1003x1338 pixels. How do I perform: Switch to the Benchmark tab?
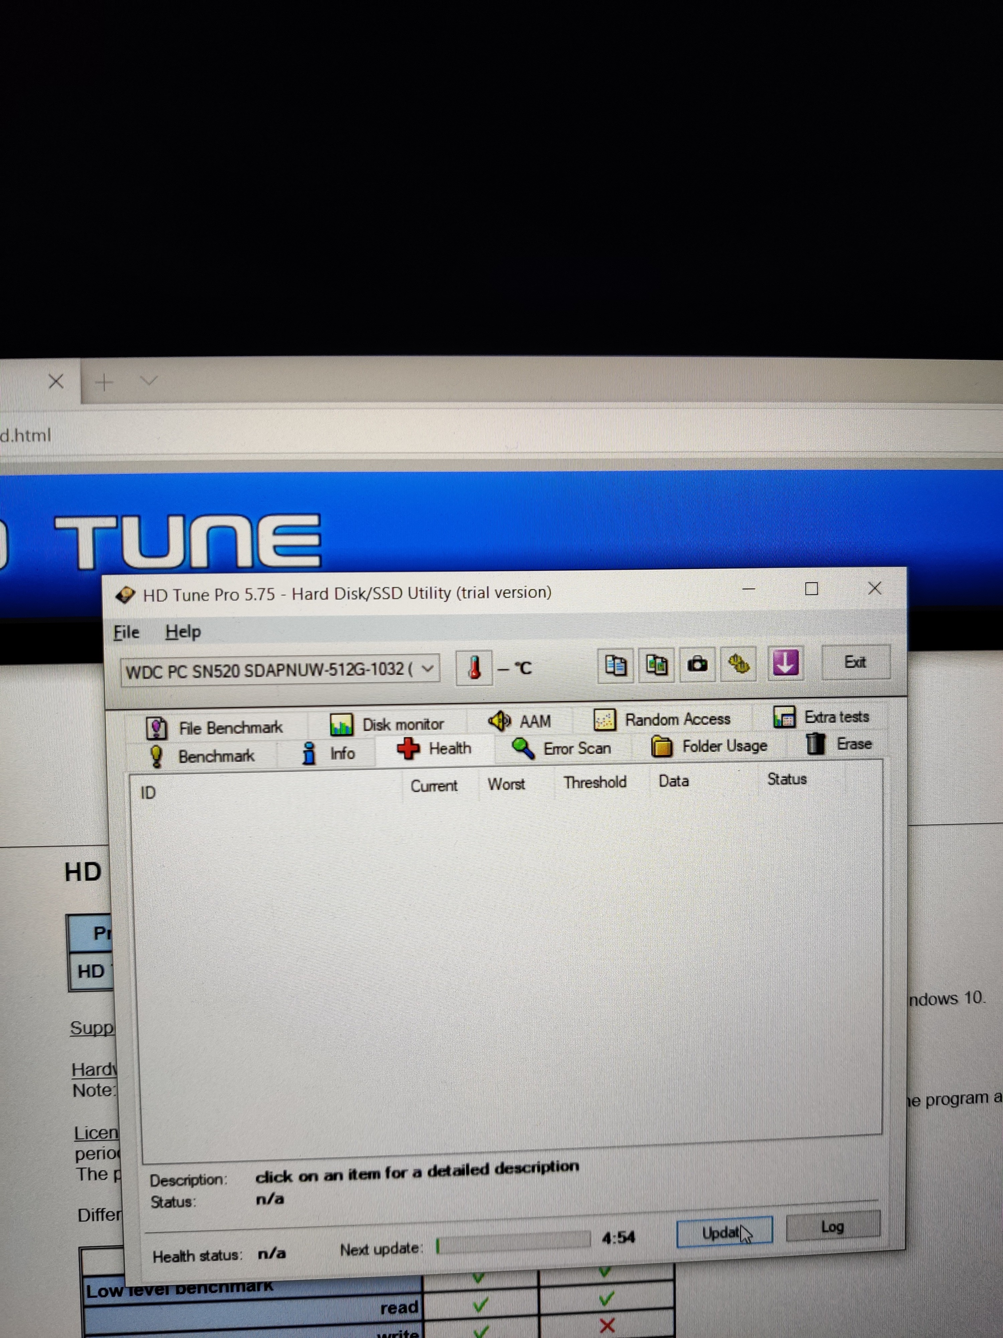click(x=202, y=756)
